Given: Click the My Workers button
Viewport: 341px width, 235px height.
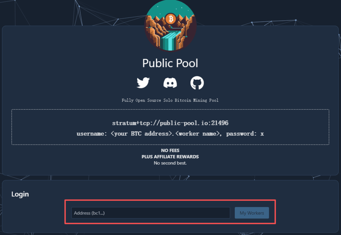Looking at the screenshot, I should click(252, 213).
